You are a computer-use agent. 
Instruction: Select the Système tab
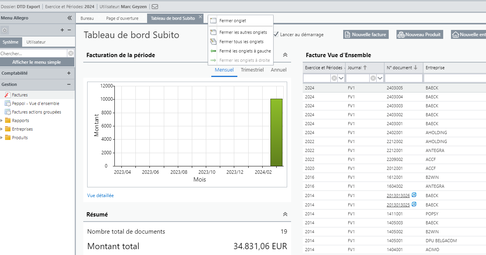11,42
